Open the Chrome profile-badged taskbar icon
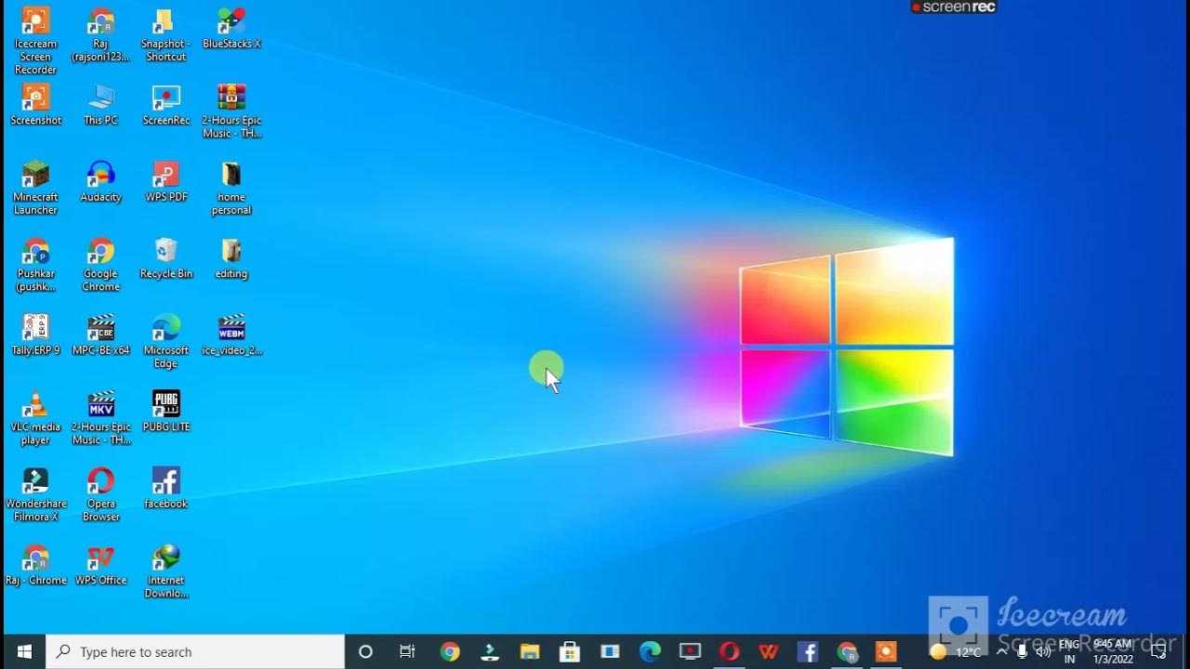Screen dimensions: 1190x669 pos(847,652)
